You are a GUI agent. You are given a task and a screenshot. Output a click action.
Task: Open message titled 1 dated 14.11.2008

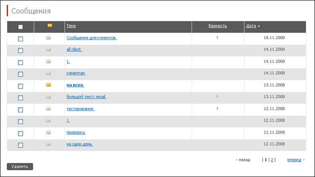point(68,62)
